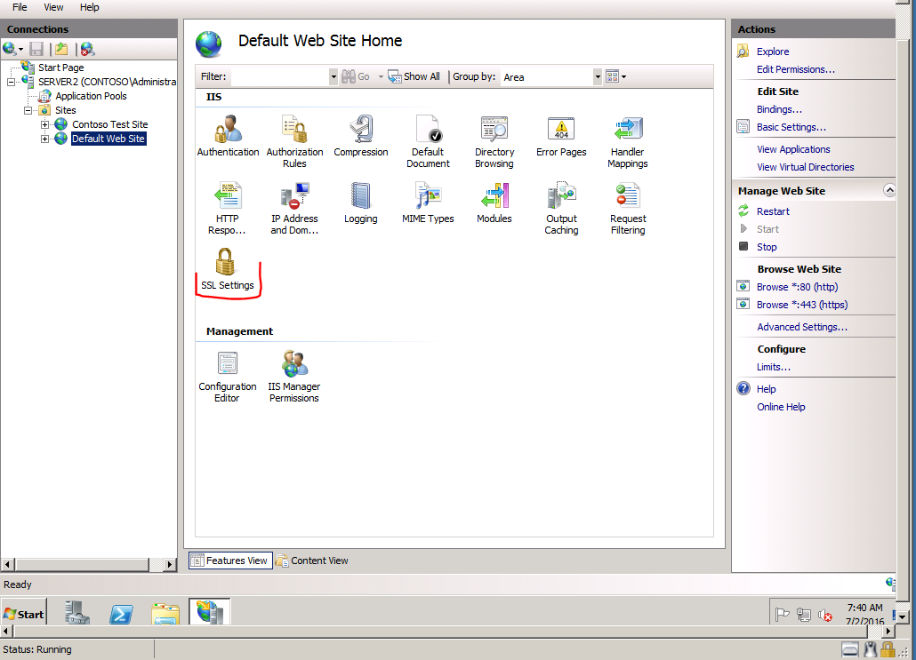Open the Logging feature
Screen dimensions: 916x660
(360, 203)
